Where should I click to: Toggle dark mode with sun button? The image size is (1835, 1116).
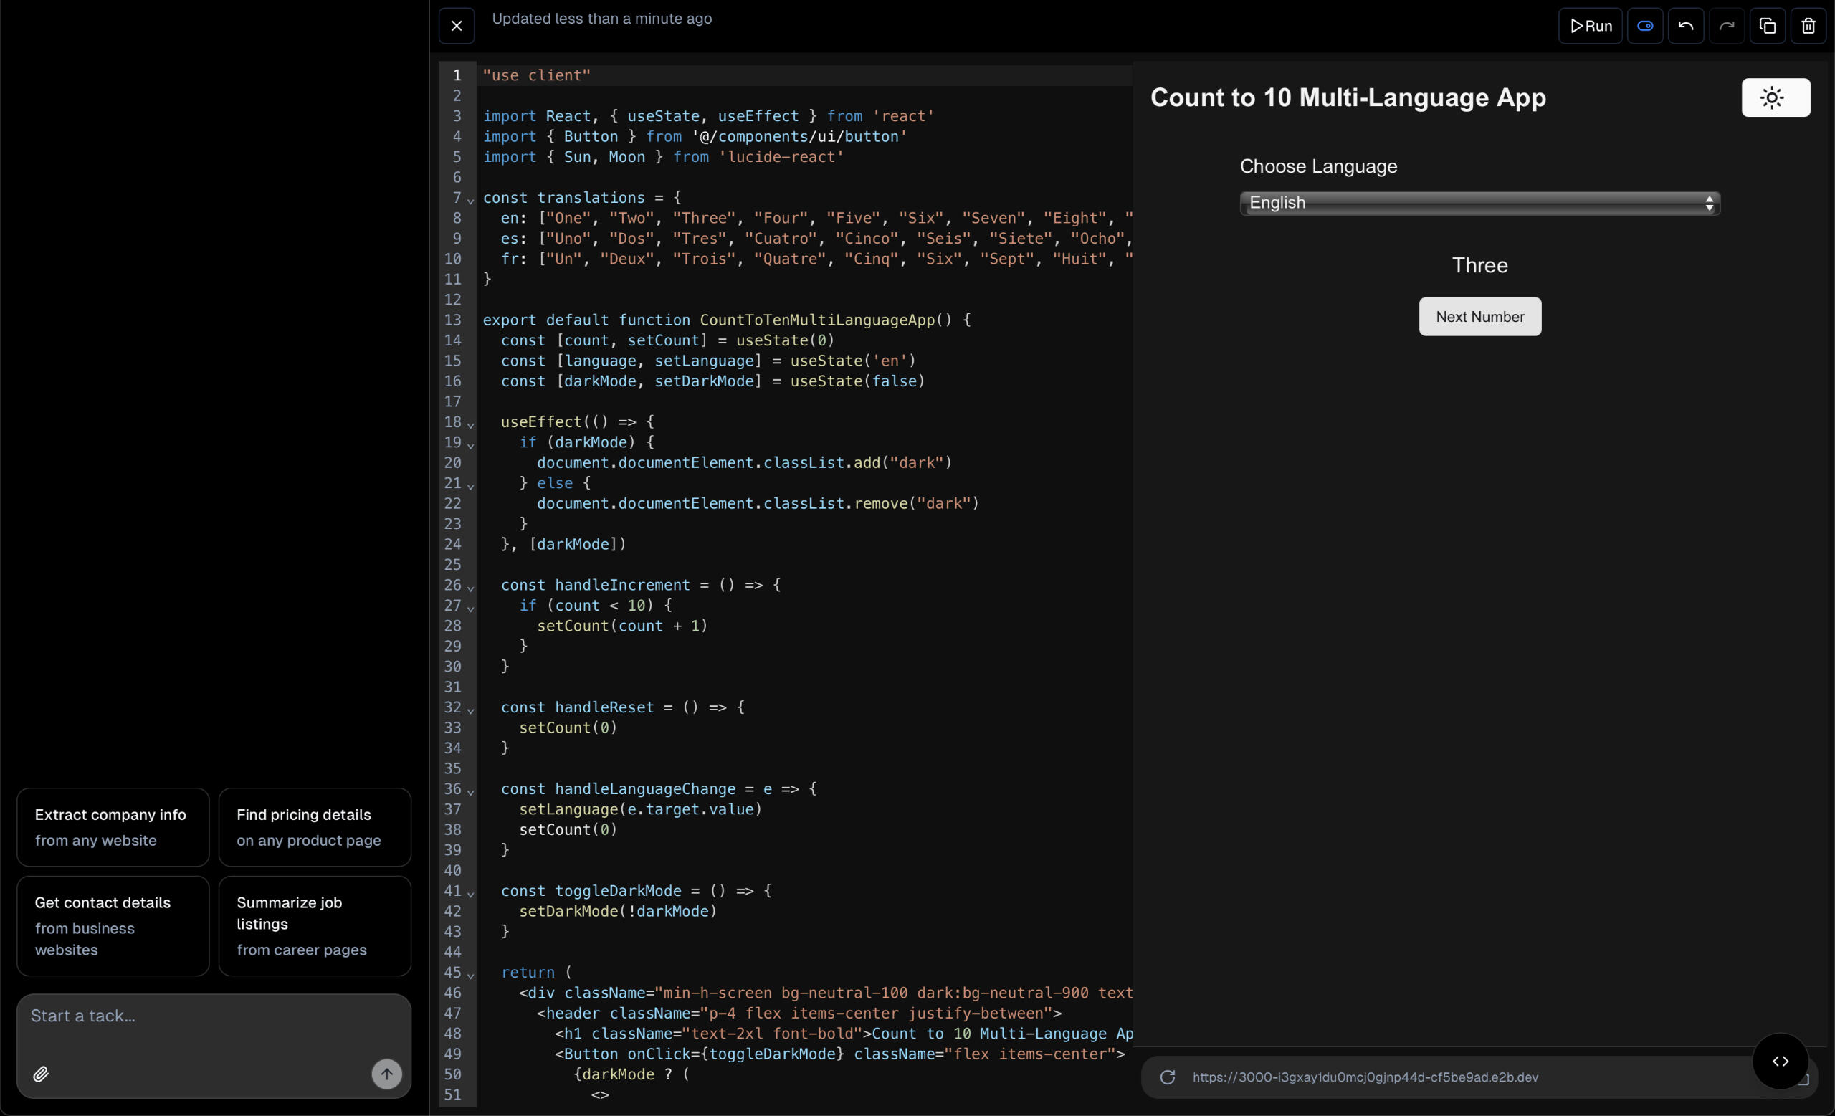click(x=1776, y=97)
